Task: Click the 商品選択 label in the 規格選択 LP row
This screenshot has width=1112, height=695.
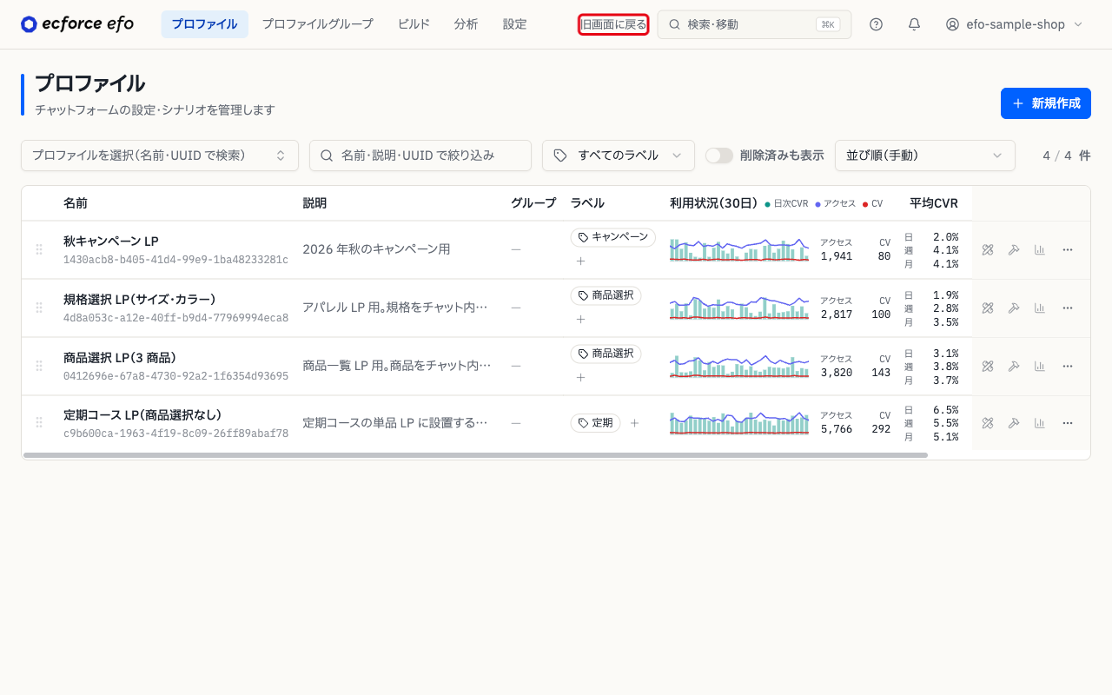Action: click(606, 295)
